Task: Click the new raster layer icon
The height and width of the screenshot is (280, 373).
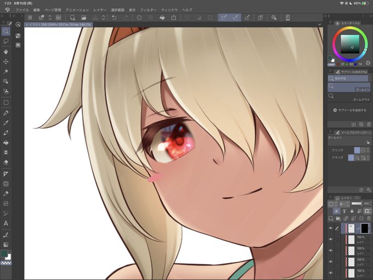Action: (331, 219)
